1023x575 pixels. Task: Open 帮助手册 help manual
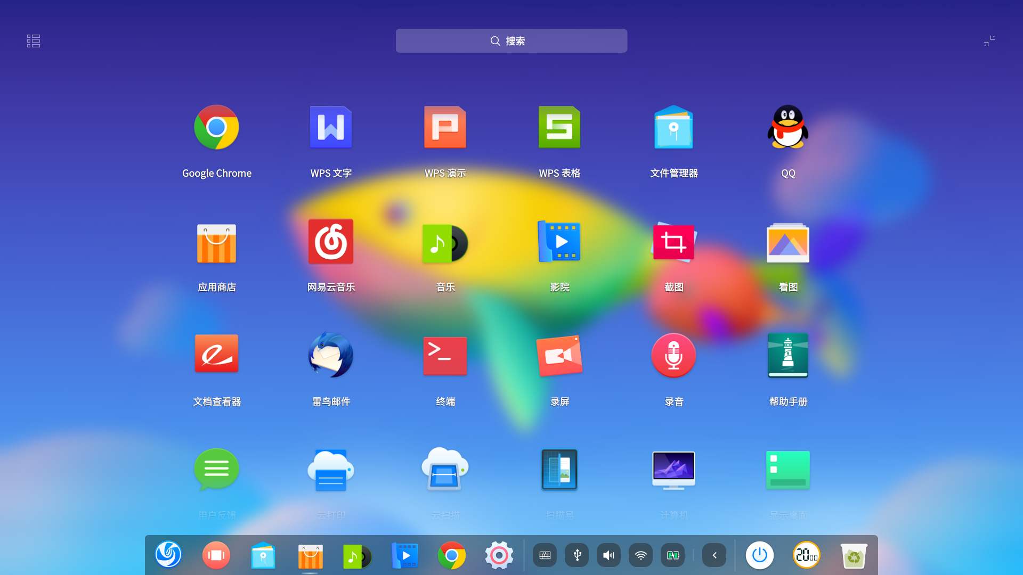tap(787, 356)
